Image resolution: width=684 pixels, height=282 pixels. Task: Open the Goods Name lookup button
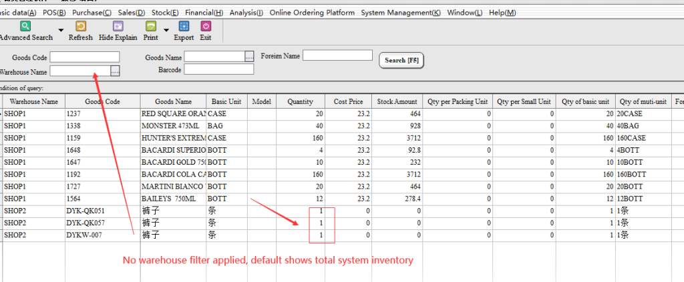click(249, 57)
